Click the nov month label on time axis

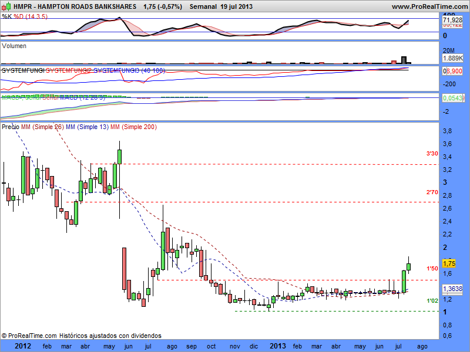pyautogui.click(x=235, y=347)
